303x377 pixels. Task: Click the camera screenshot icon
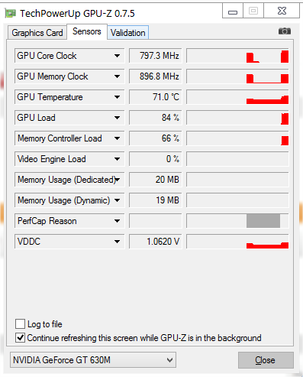[285, 31]
